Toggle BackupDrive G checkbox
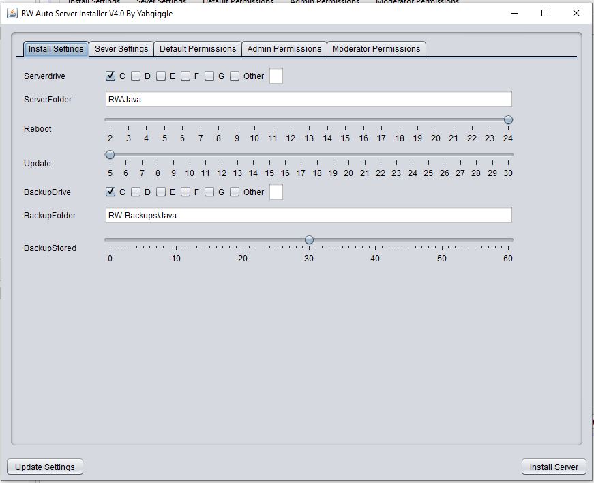This screenshot has width=594, height=483. (209, 192)
